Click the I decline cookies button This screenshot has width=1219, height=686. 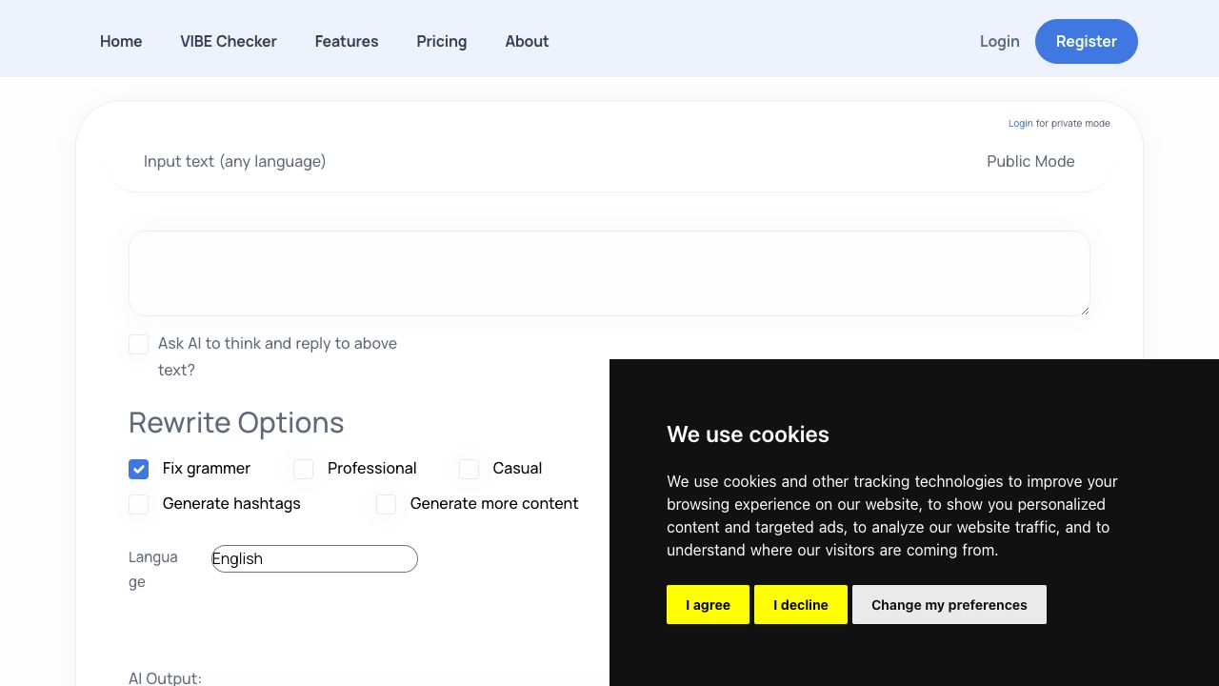coord(800,605)
